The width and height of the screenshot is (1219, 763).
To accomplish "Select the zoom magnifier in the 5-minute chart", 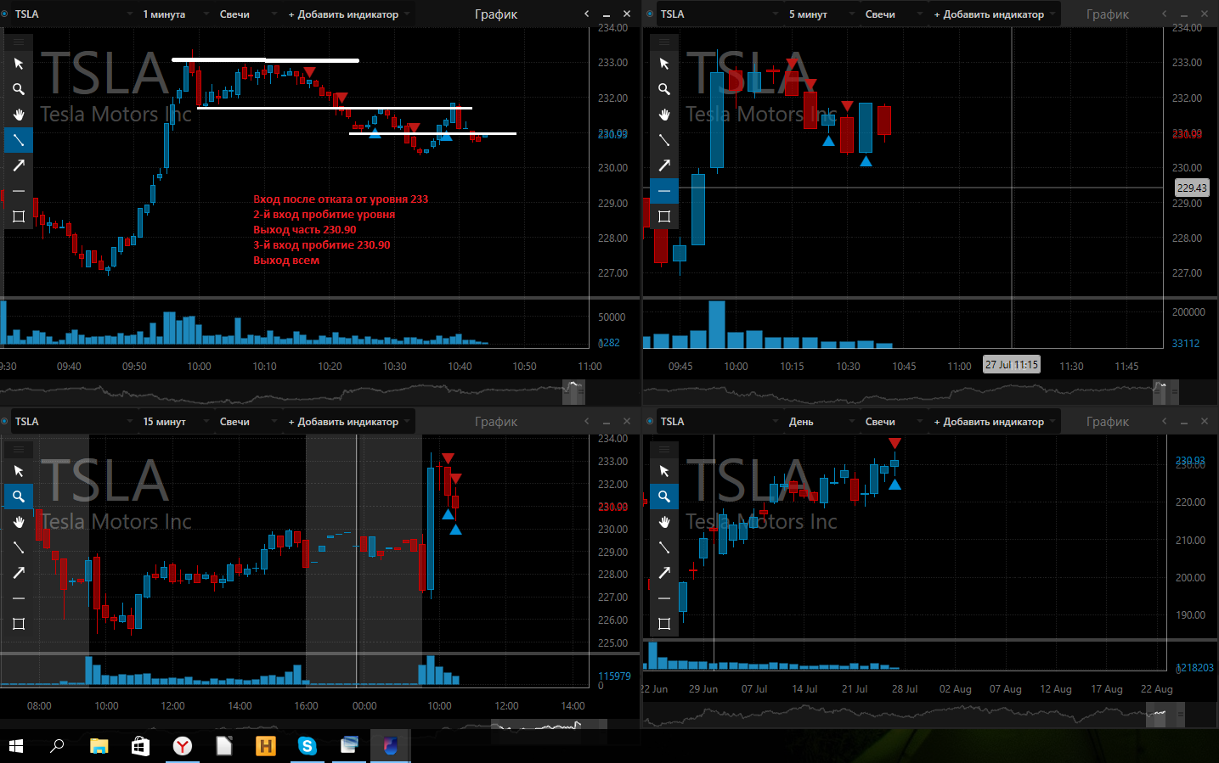I will [x=664, y=89].
